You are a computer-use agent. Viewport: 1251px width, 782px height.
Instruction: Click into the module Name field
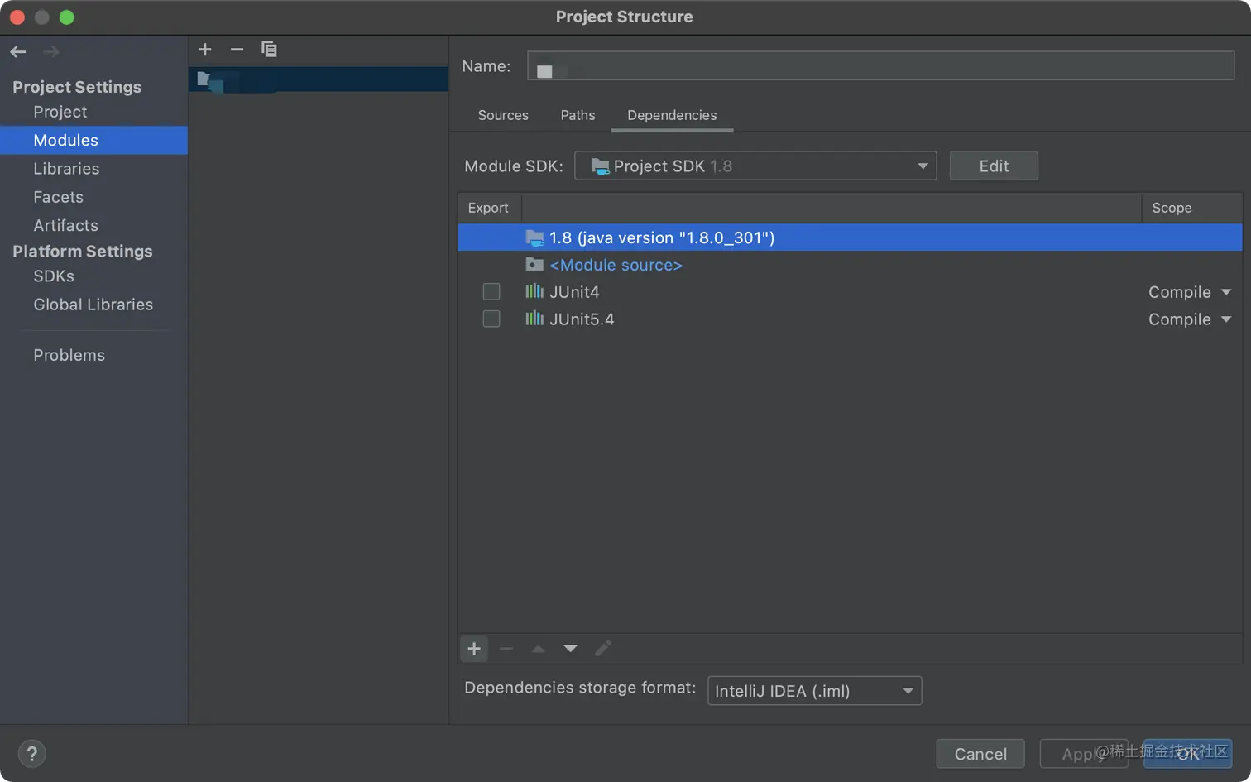coord(880,66)
